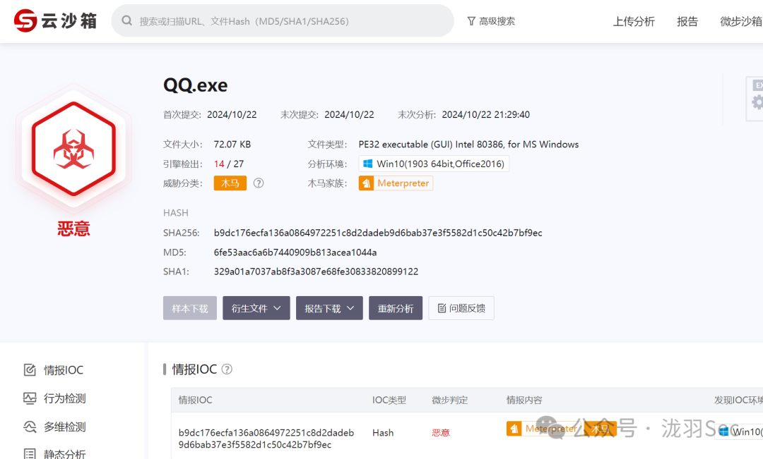Click the Meterpreter family icon in file details

click(x=366, y=183)
